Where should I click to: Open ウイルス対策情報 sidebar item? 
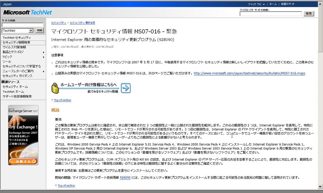(14, 47)
